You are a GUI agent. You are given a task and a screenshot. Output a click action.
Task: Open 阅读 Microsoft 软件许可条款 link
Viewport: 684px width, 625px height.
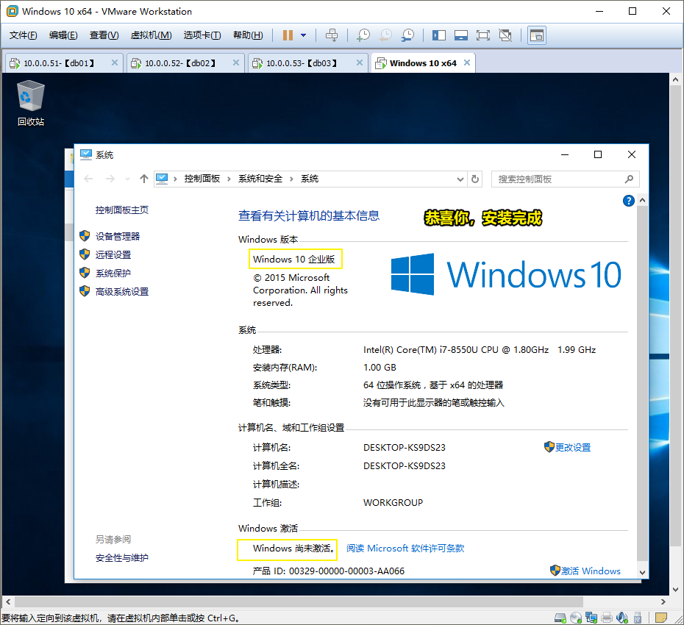pyautogui.click(x=405, y=549)
